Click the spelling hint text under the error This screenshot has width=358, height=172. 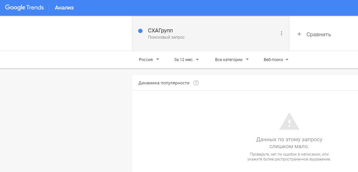coord(289,157)
